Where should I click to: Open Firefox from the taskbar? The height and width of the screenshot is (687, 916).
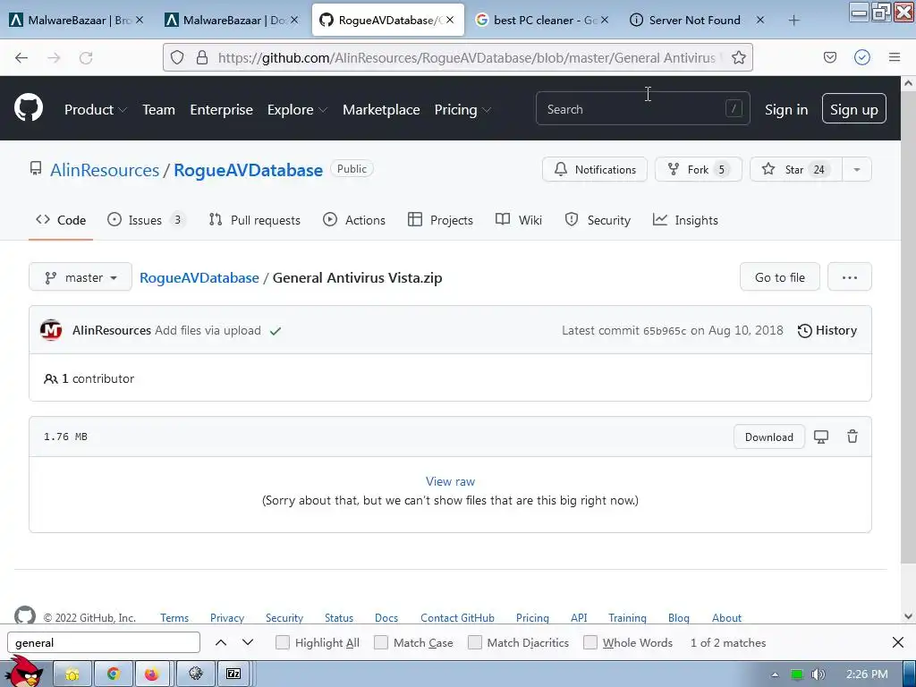152,674
